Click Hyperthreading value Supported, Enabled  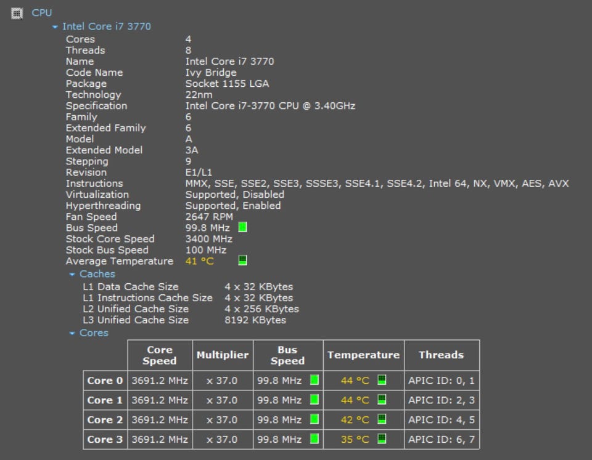coord(233,206)
